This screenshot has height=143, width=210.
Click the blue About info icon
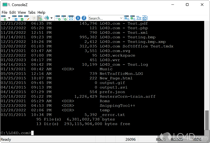[x=78, y=18]
